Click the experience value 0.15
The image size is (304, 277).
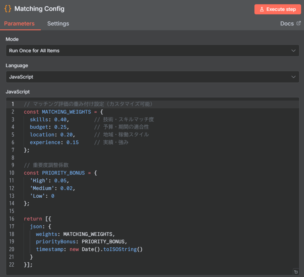click(x=72, y=142)
